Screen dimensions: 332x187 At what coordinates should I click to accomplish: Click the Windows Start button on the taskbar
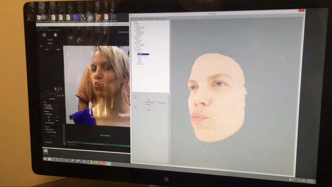click(45, 159)
